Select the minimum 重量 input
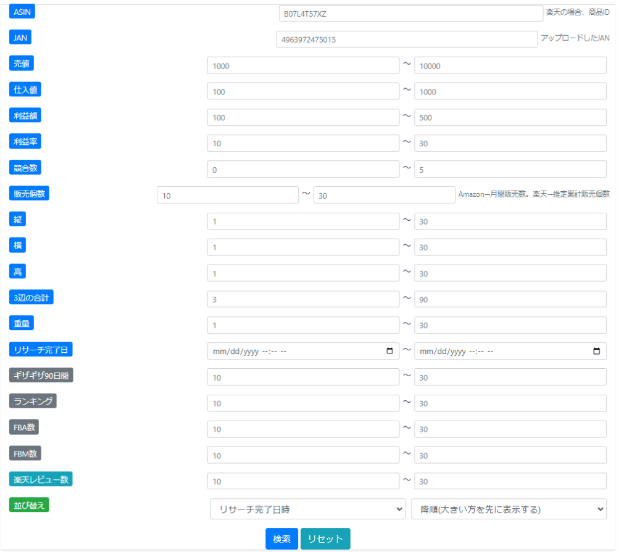632x552 pixels. point(303,325)
